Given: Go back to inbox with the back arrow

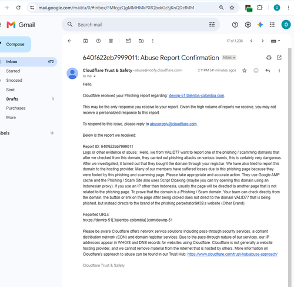Looking at the screenshot, I should click(x=69, y=41).
